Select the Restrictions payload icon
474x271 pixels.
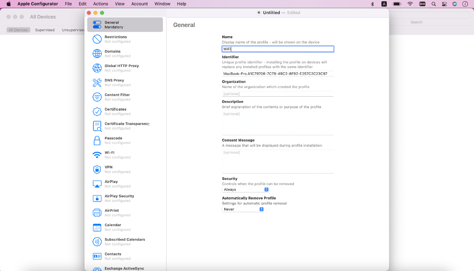pyautogui.click(x=97, y=39)
